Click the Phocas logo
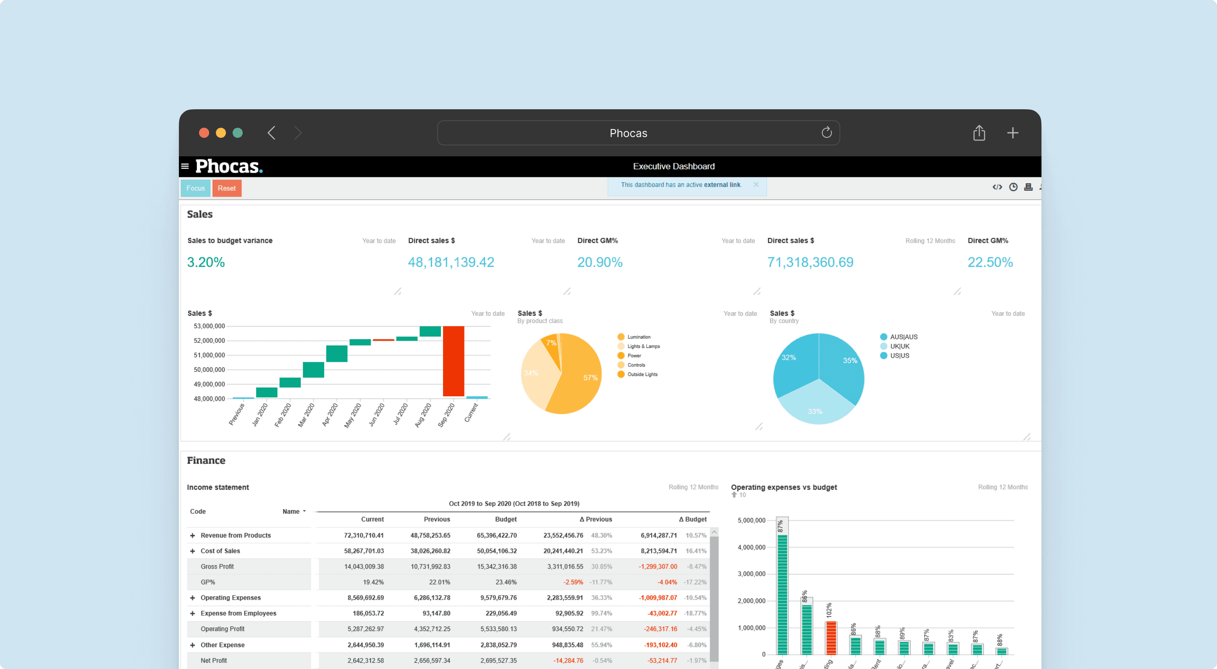Image resolution: width=1217 pixels, height=669 pixels. [228, 166]
